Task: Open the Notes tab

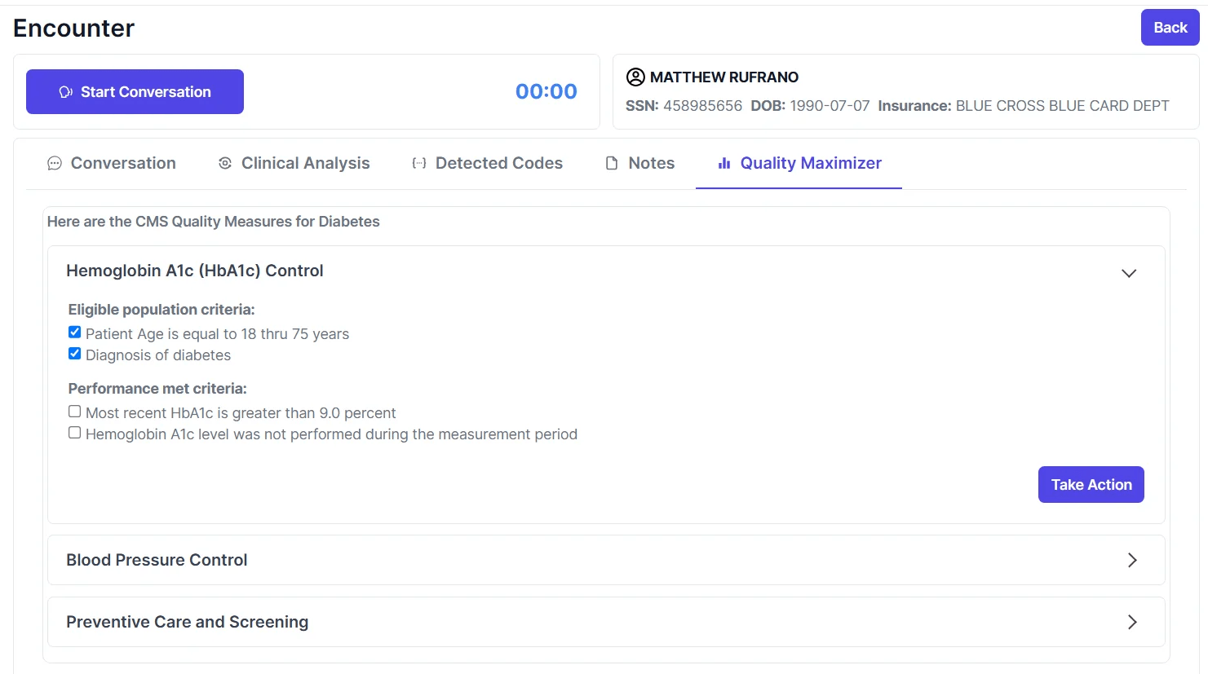Action: (651, 164)
